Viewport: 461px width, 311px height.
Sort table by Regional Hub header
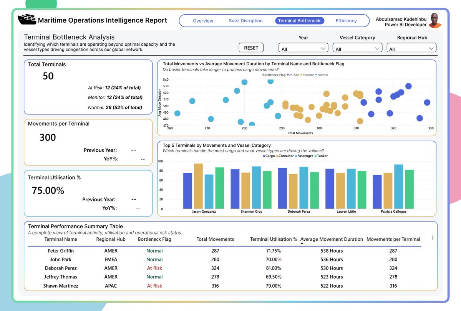(x=111, y=239)
